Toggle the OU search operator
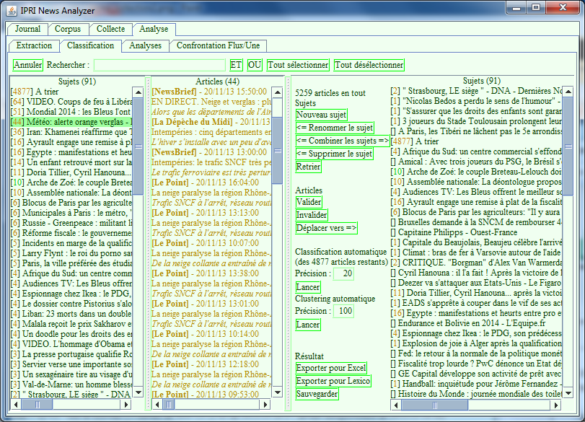Screen dimensions: 585x422 click(x=254, y=65)
